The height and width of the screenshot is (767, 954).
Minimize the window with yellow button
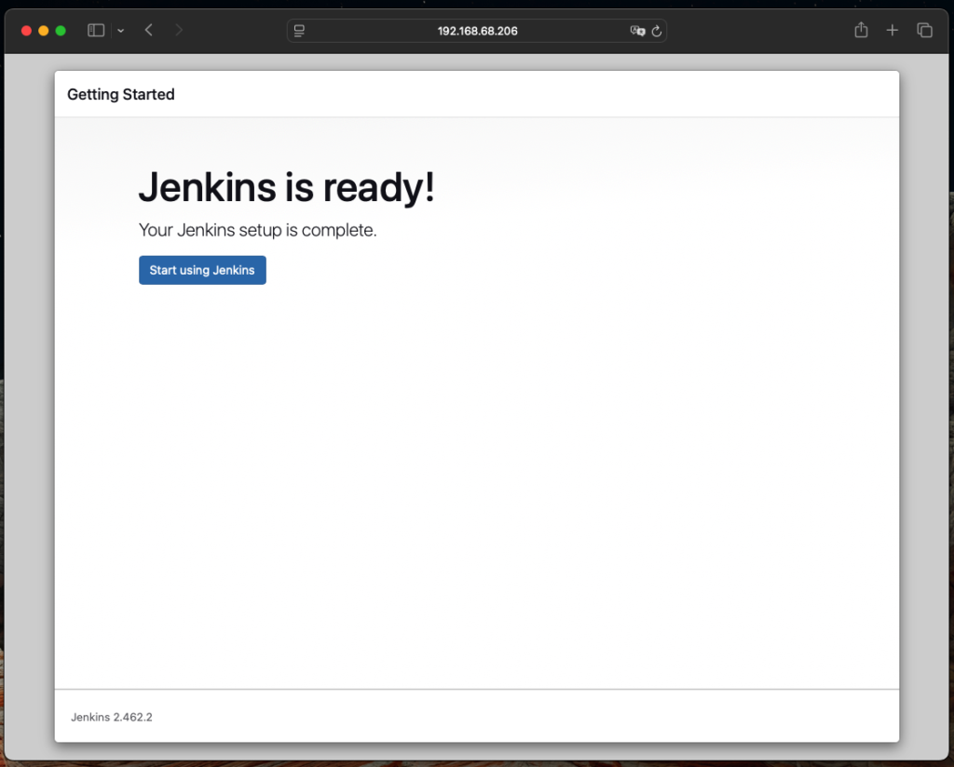tap(43, 31)
